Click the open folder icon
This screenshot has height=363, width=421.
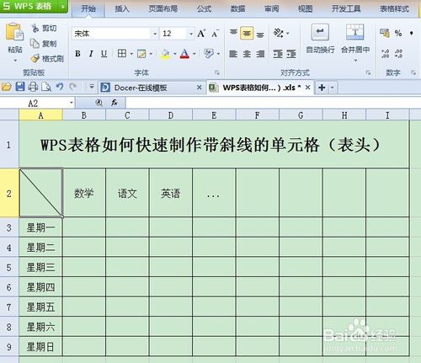pyautogui.click(x=6, y=87)
